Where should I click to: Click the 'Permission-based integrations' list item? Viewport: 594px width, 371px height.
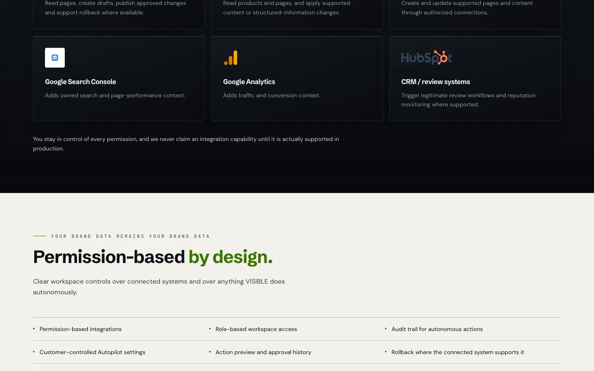point(80,329)
